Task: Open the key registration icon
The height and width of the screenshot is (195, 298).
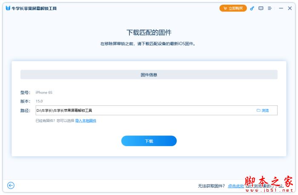Action: coord(252,8)
